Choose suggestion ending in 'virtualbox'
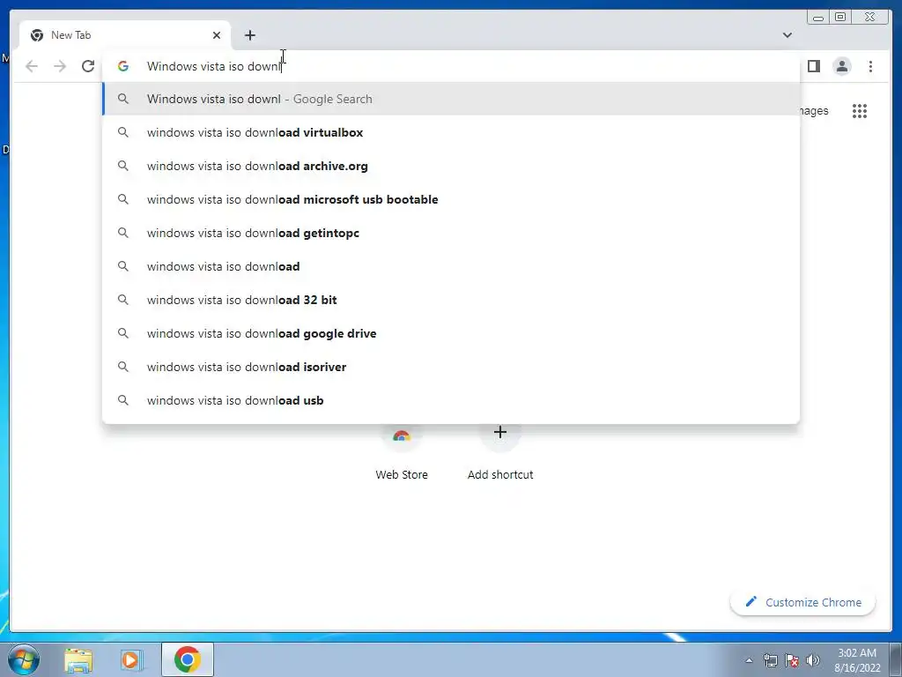 451,132
